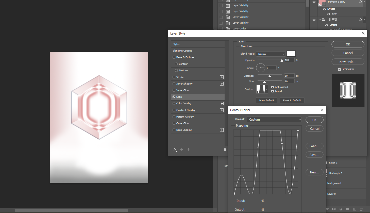Viewport: 370px width, 213px height.
Task: Collapse effects arrow on Polygon 1 copy layer
Action: 364,2
